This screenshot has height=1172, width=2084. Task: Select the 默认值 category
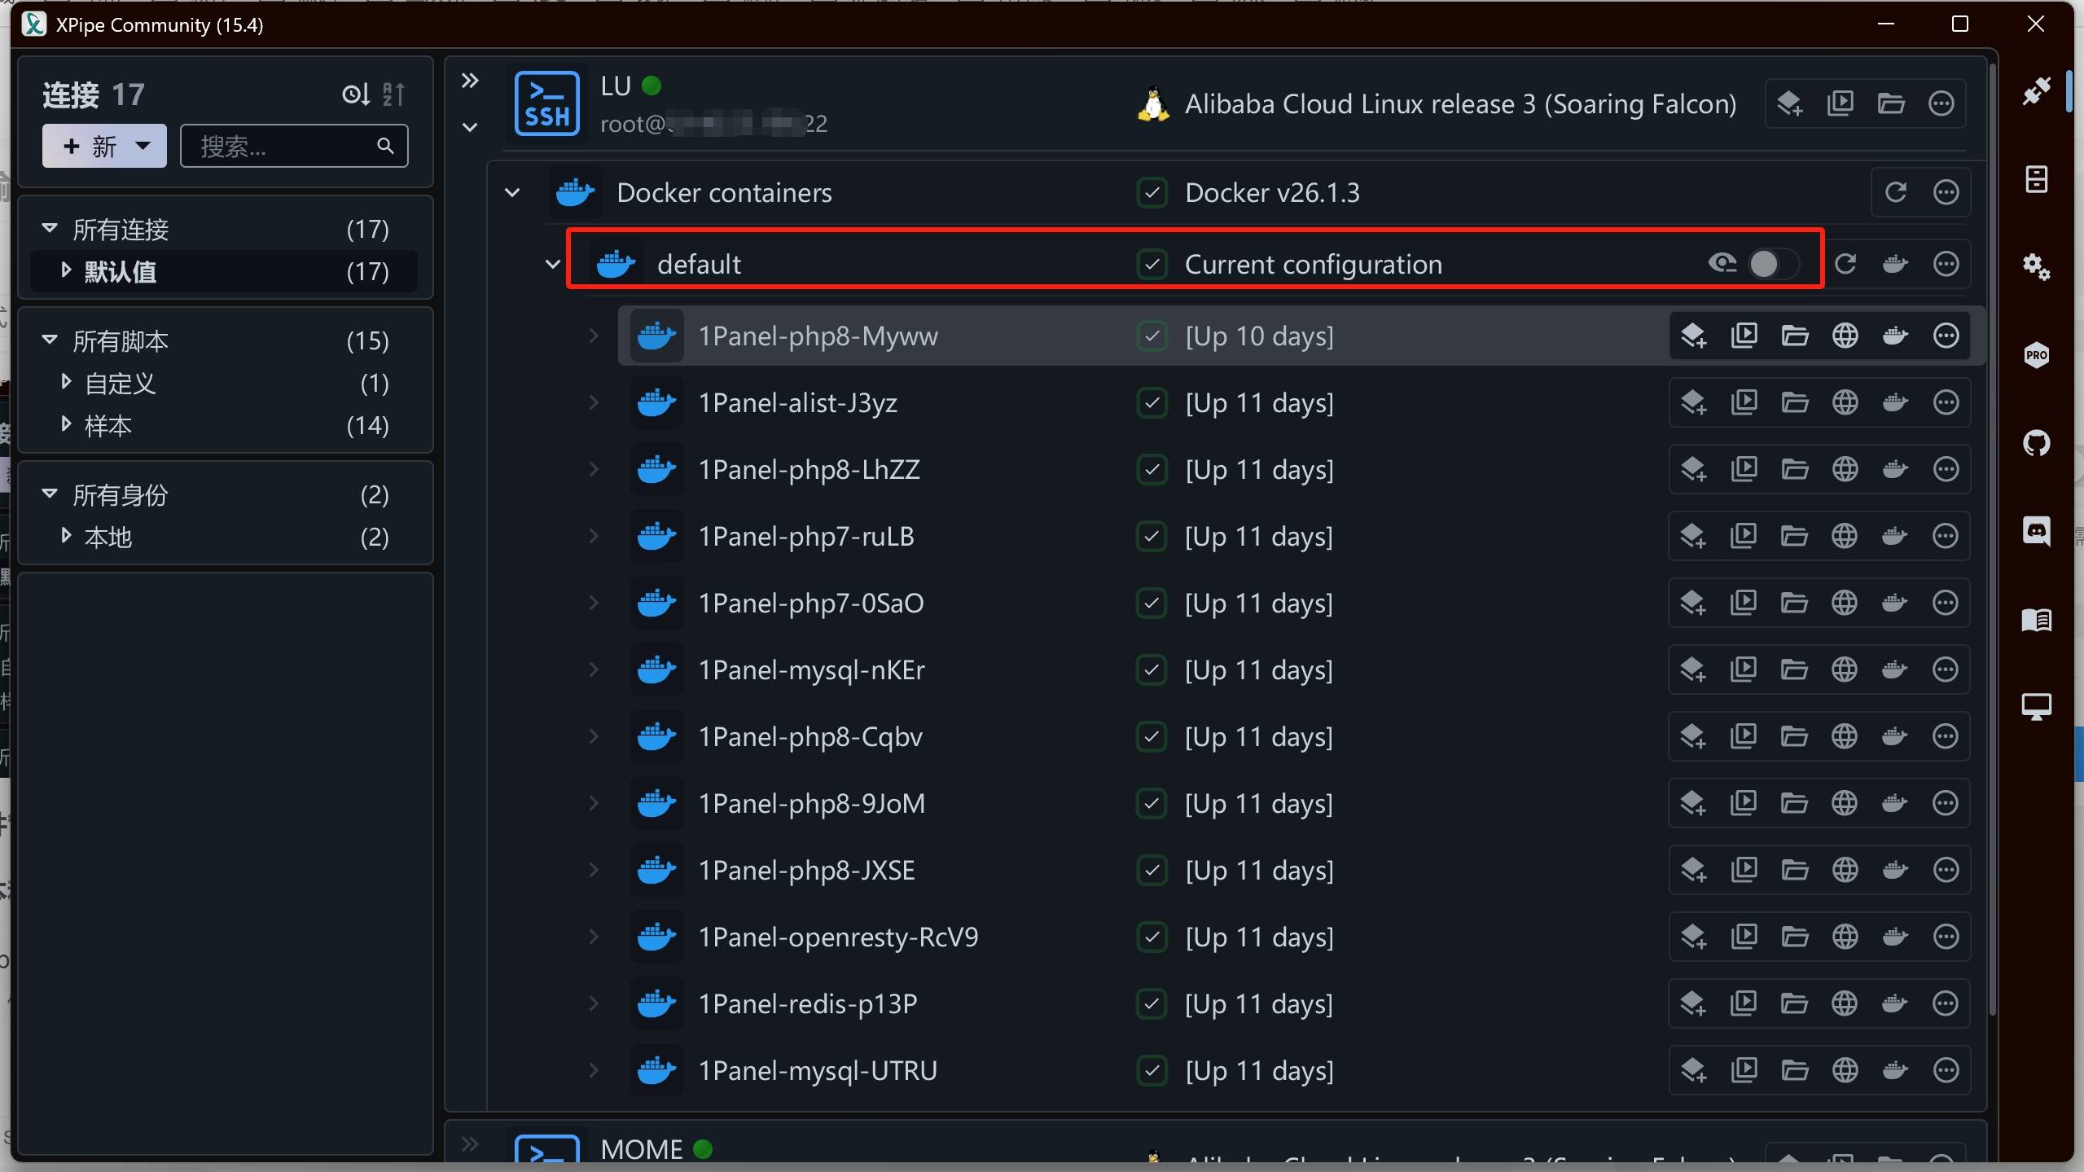pos(121,271)
